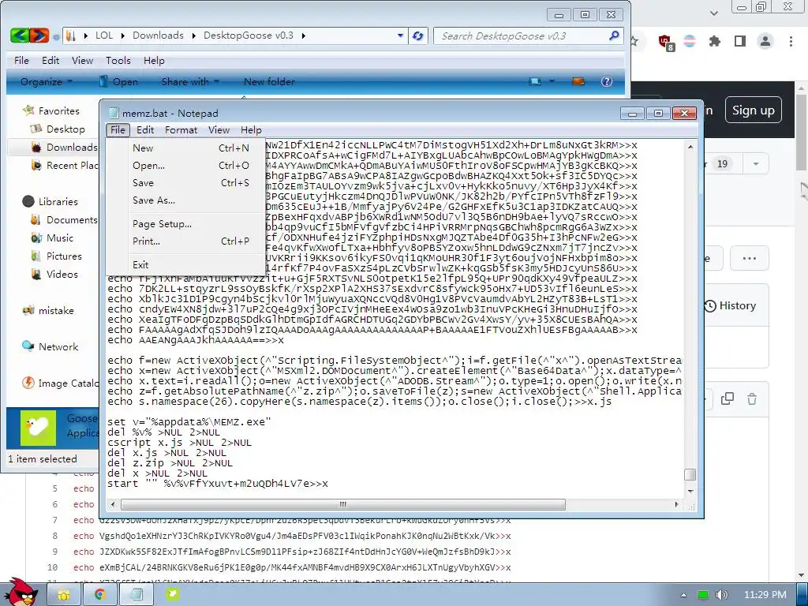Click the green network tray icon
Screen dimensions: 808x606
(703, 595)
